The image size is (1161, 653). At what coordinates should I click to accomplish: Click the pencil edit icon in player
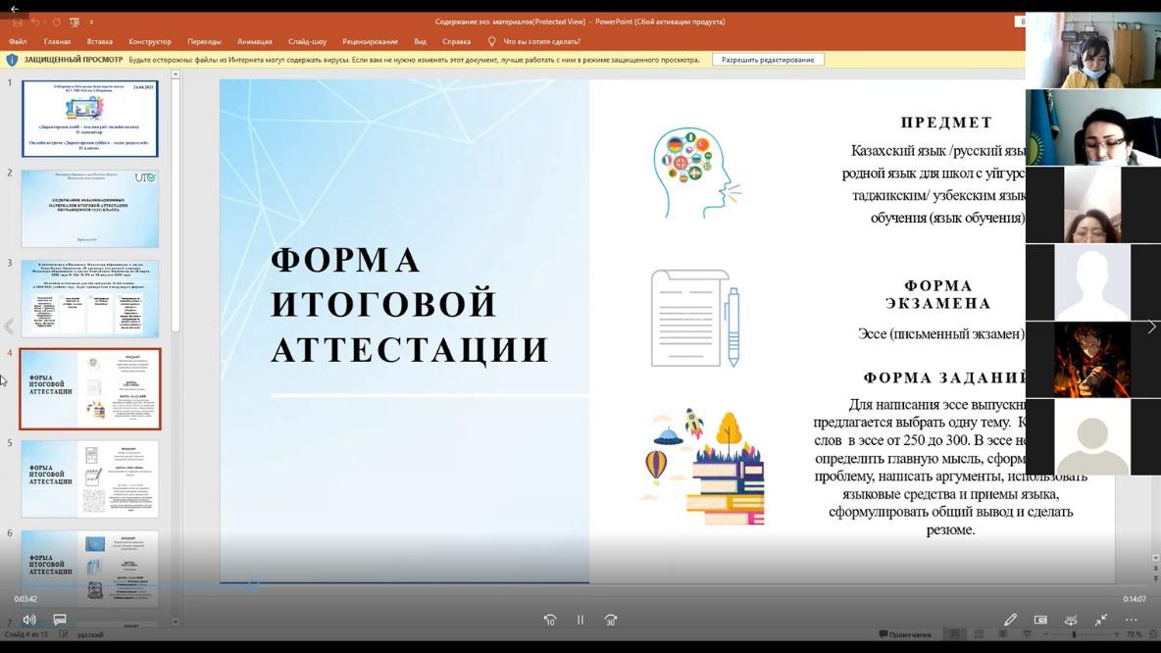[1010, 620]
